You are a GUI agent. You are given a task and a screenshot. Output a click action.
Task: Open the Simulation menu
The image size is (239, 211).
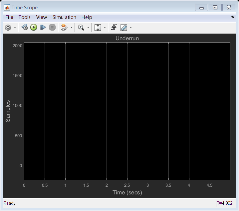point(64,17)
